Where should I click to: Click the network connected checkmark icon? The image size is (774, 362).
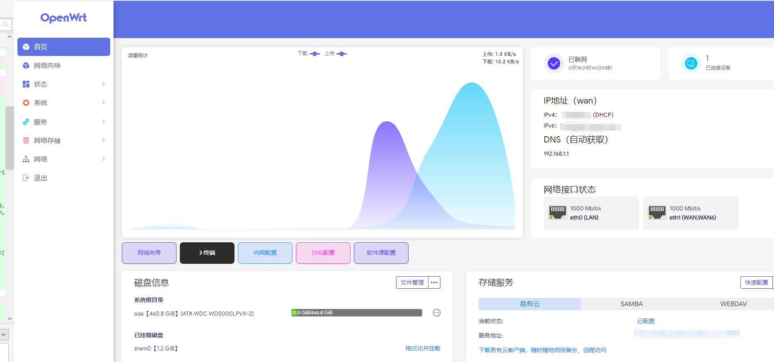[554, 63]
